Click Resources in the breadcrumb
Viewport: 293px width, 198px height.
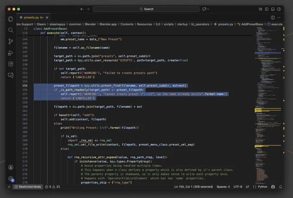coord(144,24)
